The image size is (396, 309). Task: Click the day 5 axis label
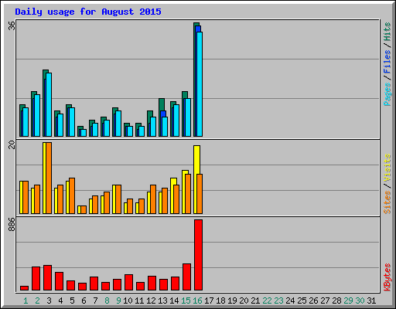coord(72,301)
